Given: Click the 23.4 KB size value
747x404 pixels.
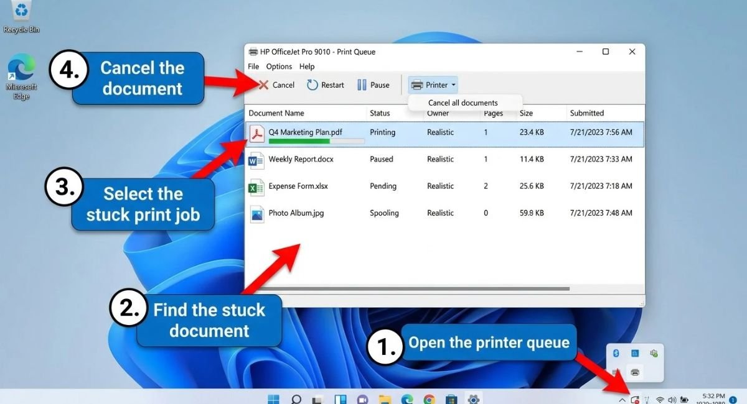Looking at the screenshot, I should [x=532, y=132].
